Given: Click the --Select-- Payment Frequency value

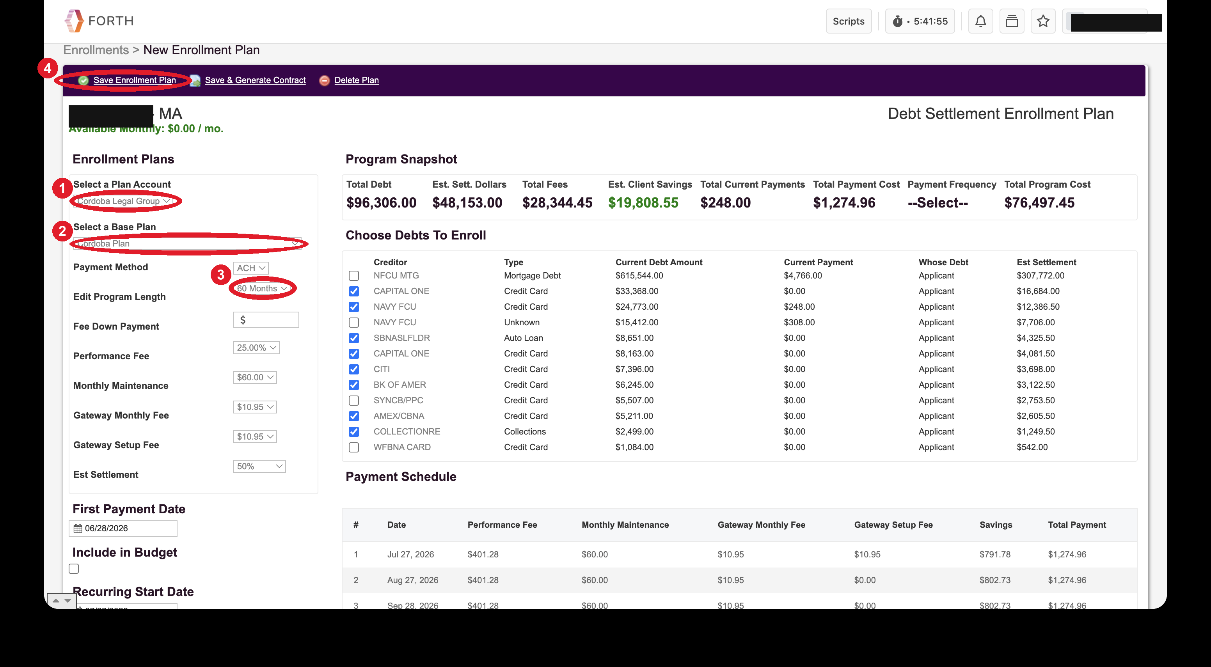Looking at the screenshot, I should 938,203.
